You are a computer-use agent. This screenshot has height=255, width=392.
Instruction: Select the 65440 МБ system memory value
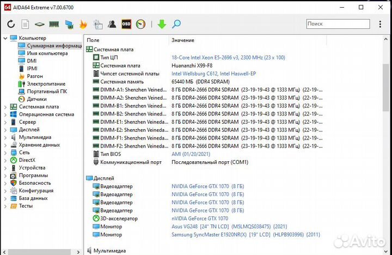tap(200, 82)
